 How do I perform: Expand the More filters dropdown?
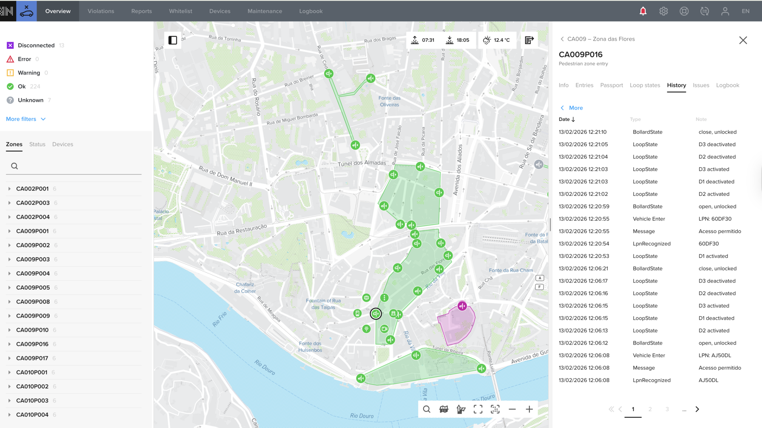coord(26,119)
